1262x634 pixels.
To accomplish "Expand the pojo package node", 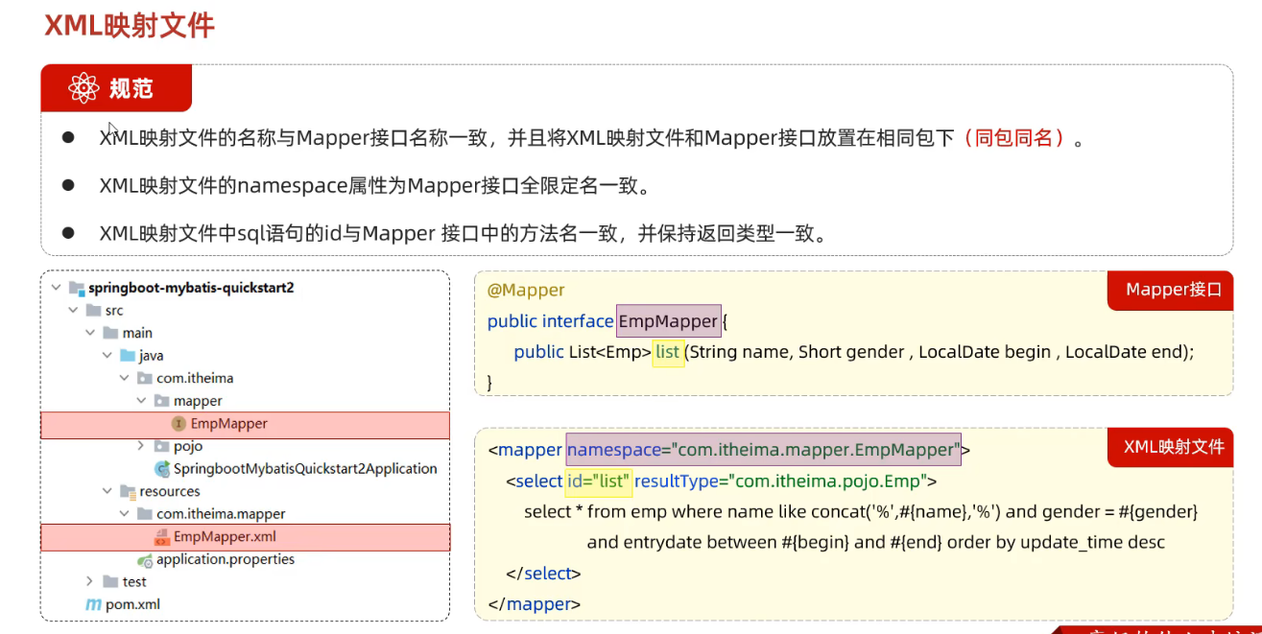I will tap(141, 446).
